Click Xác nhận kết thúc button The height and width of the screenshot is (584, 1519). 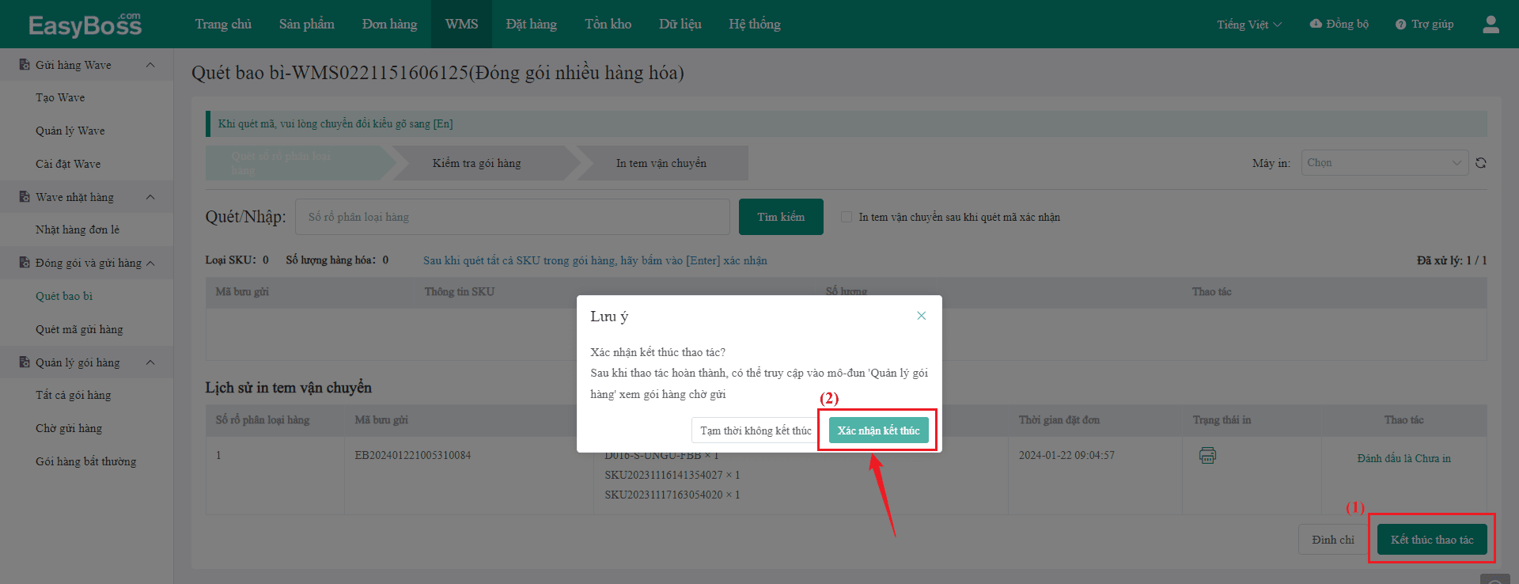(x=878, y=430)
